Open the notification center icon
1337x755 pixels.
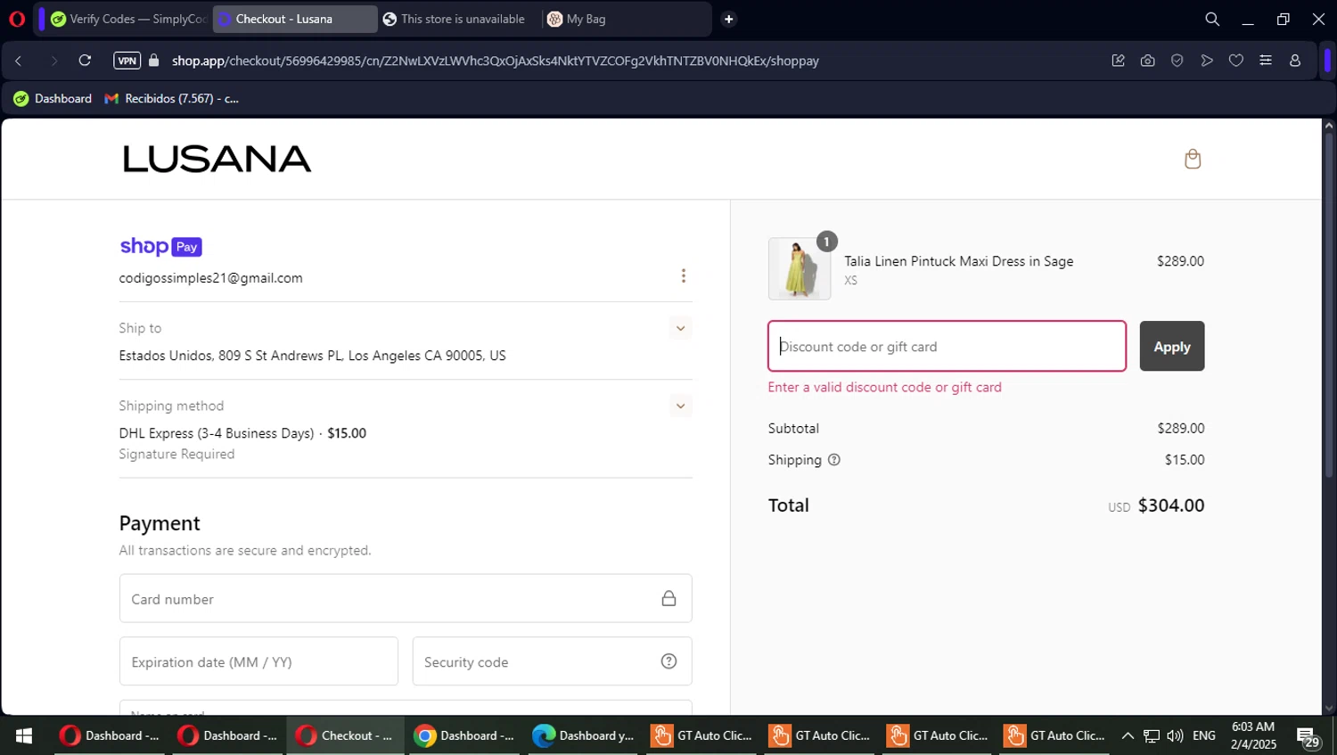(1308, 737)
